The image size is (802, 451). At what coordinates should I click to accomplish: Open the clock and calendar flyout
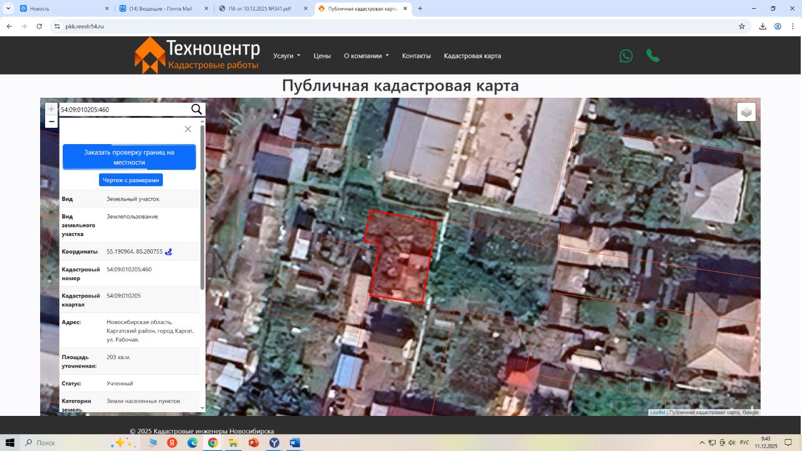(766, 443)
